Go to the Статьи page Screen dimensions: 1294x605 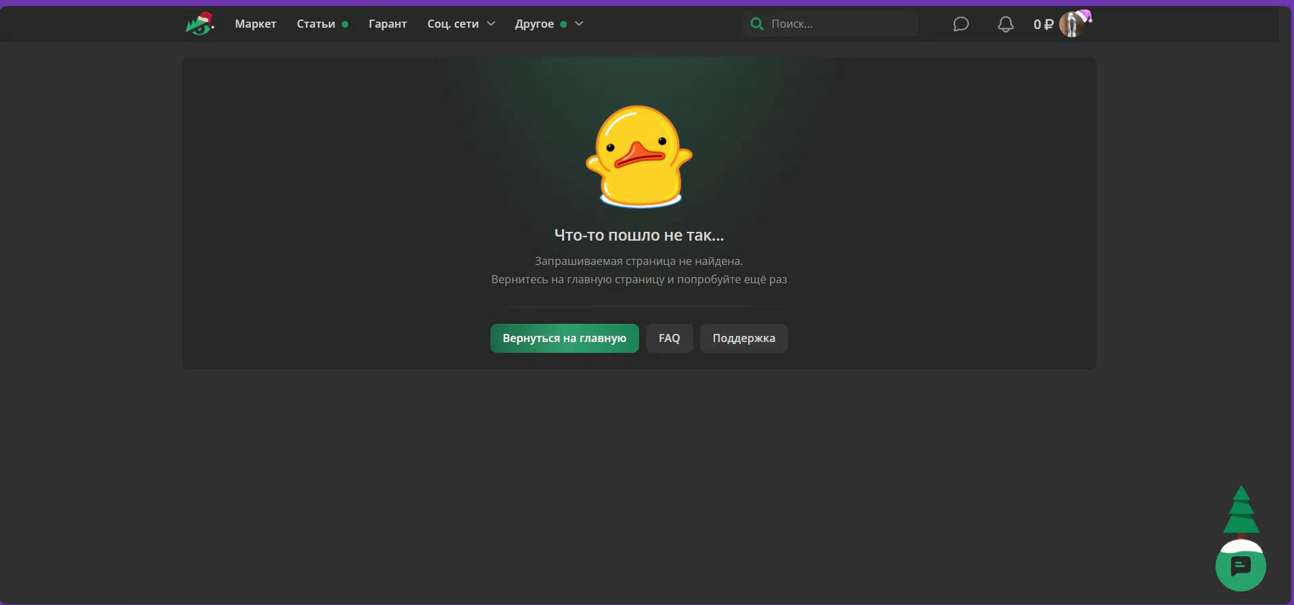point(316,24)
